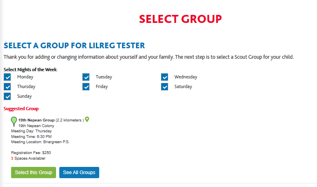The height and width of the screenshot is (187, 317).
Task: Click the red Suggested Group label
Action: pyautogui.click(x=21, y=109)
